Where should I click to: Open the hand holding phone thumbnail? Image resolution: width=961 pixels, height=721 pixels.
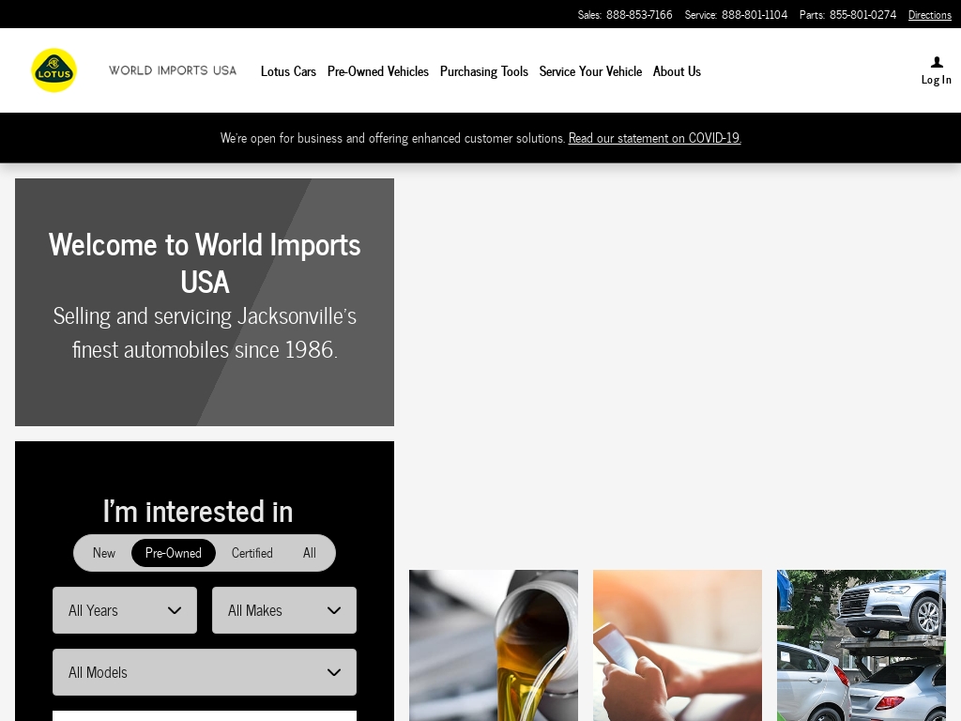pos(678,646)
